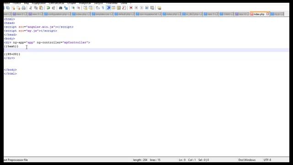Viewport: 293px width, 165px height.
Task: Click the ng-controller "myController" attribute
Action: pyautogui.click(x=62, y=43)
